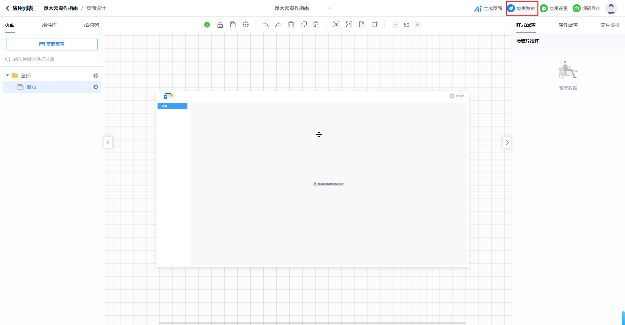The height and width of the screenshot is (325, 625).
Task: Open preview with the eye icon
Action: [x=336, y=25]
